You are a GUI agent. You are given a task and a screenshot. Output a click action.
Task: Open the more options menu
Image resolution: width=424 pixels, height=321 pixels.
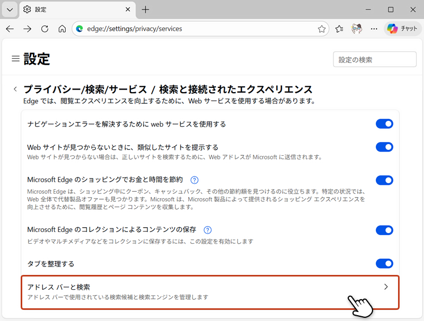374,29
